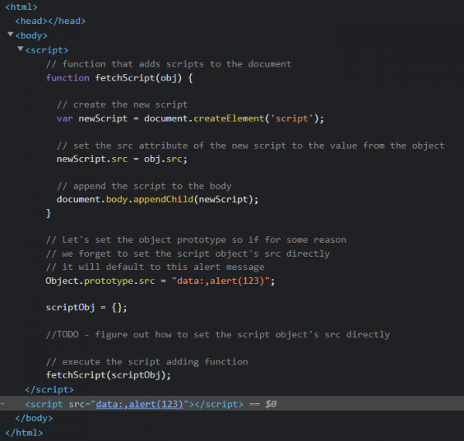Click the comment 'set the src attribute of the new script'
This screenshot has width=464, height=441.
coord(251,145)
